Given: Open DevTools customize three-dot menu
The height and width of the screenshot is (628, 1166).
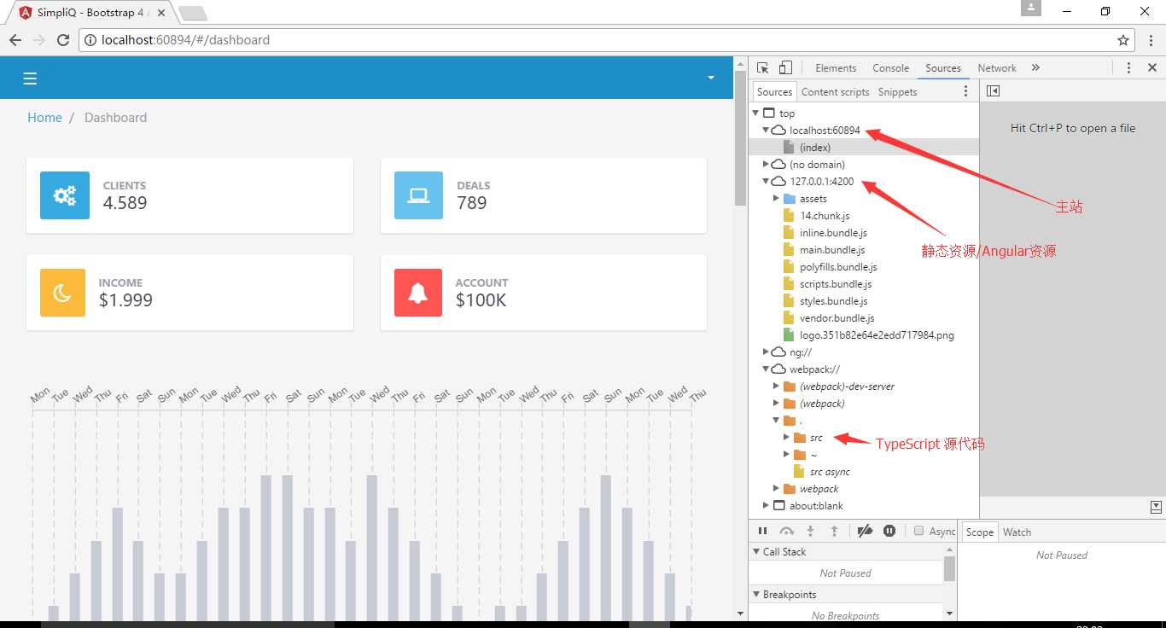Looking at the screenshot, I should click(1128, 68).
